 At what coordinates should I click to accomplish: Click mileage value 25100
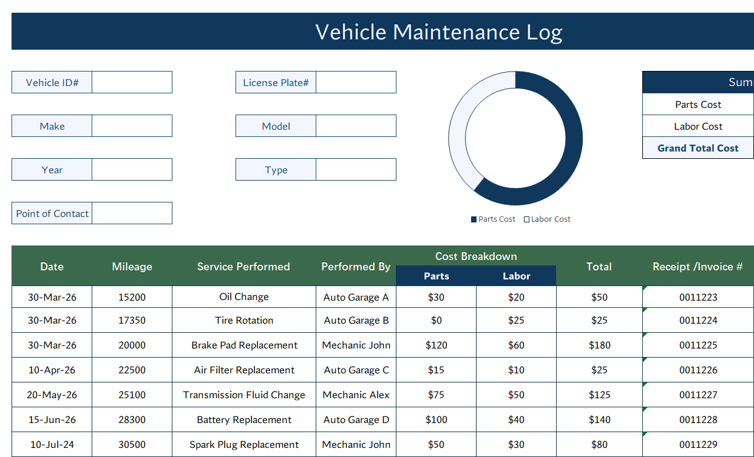132,395
